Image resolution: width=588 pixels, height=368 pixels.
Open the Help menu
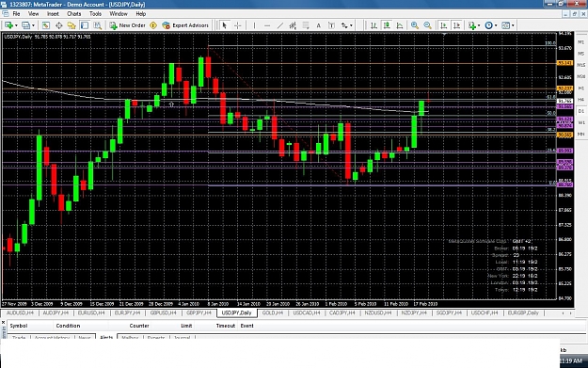coord(140,14)
